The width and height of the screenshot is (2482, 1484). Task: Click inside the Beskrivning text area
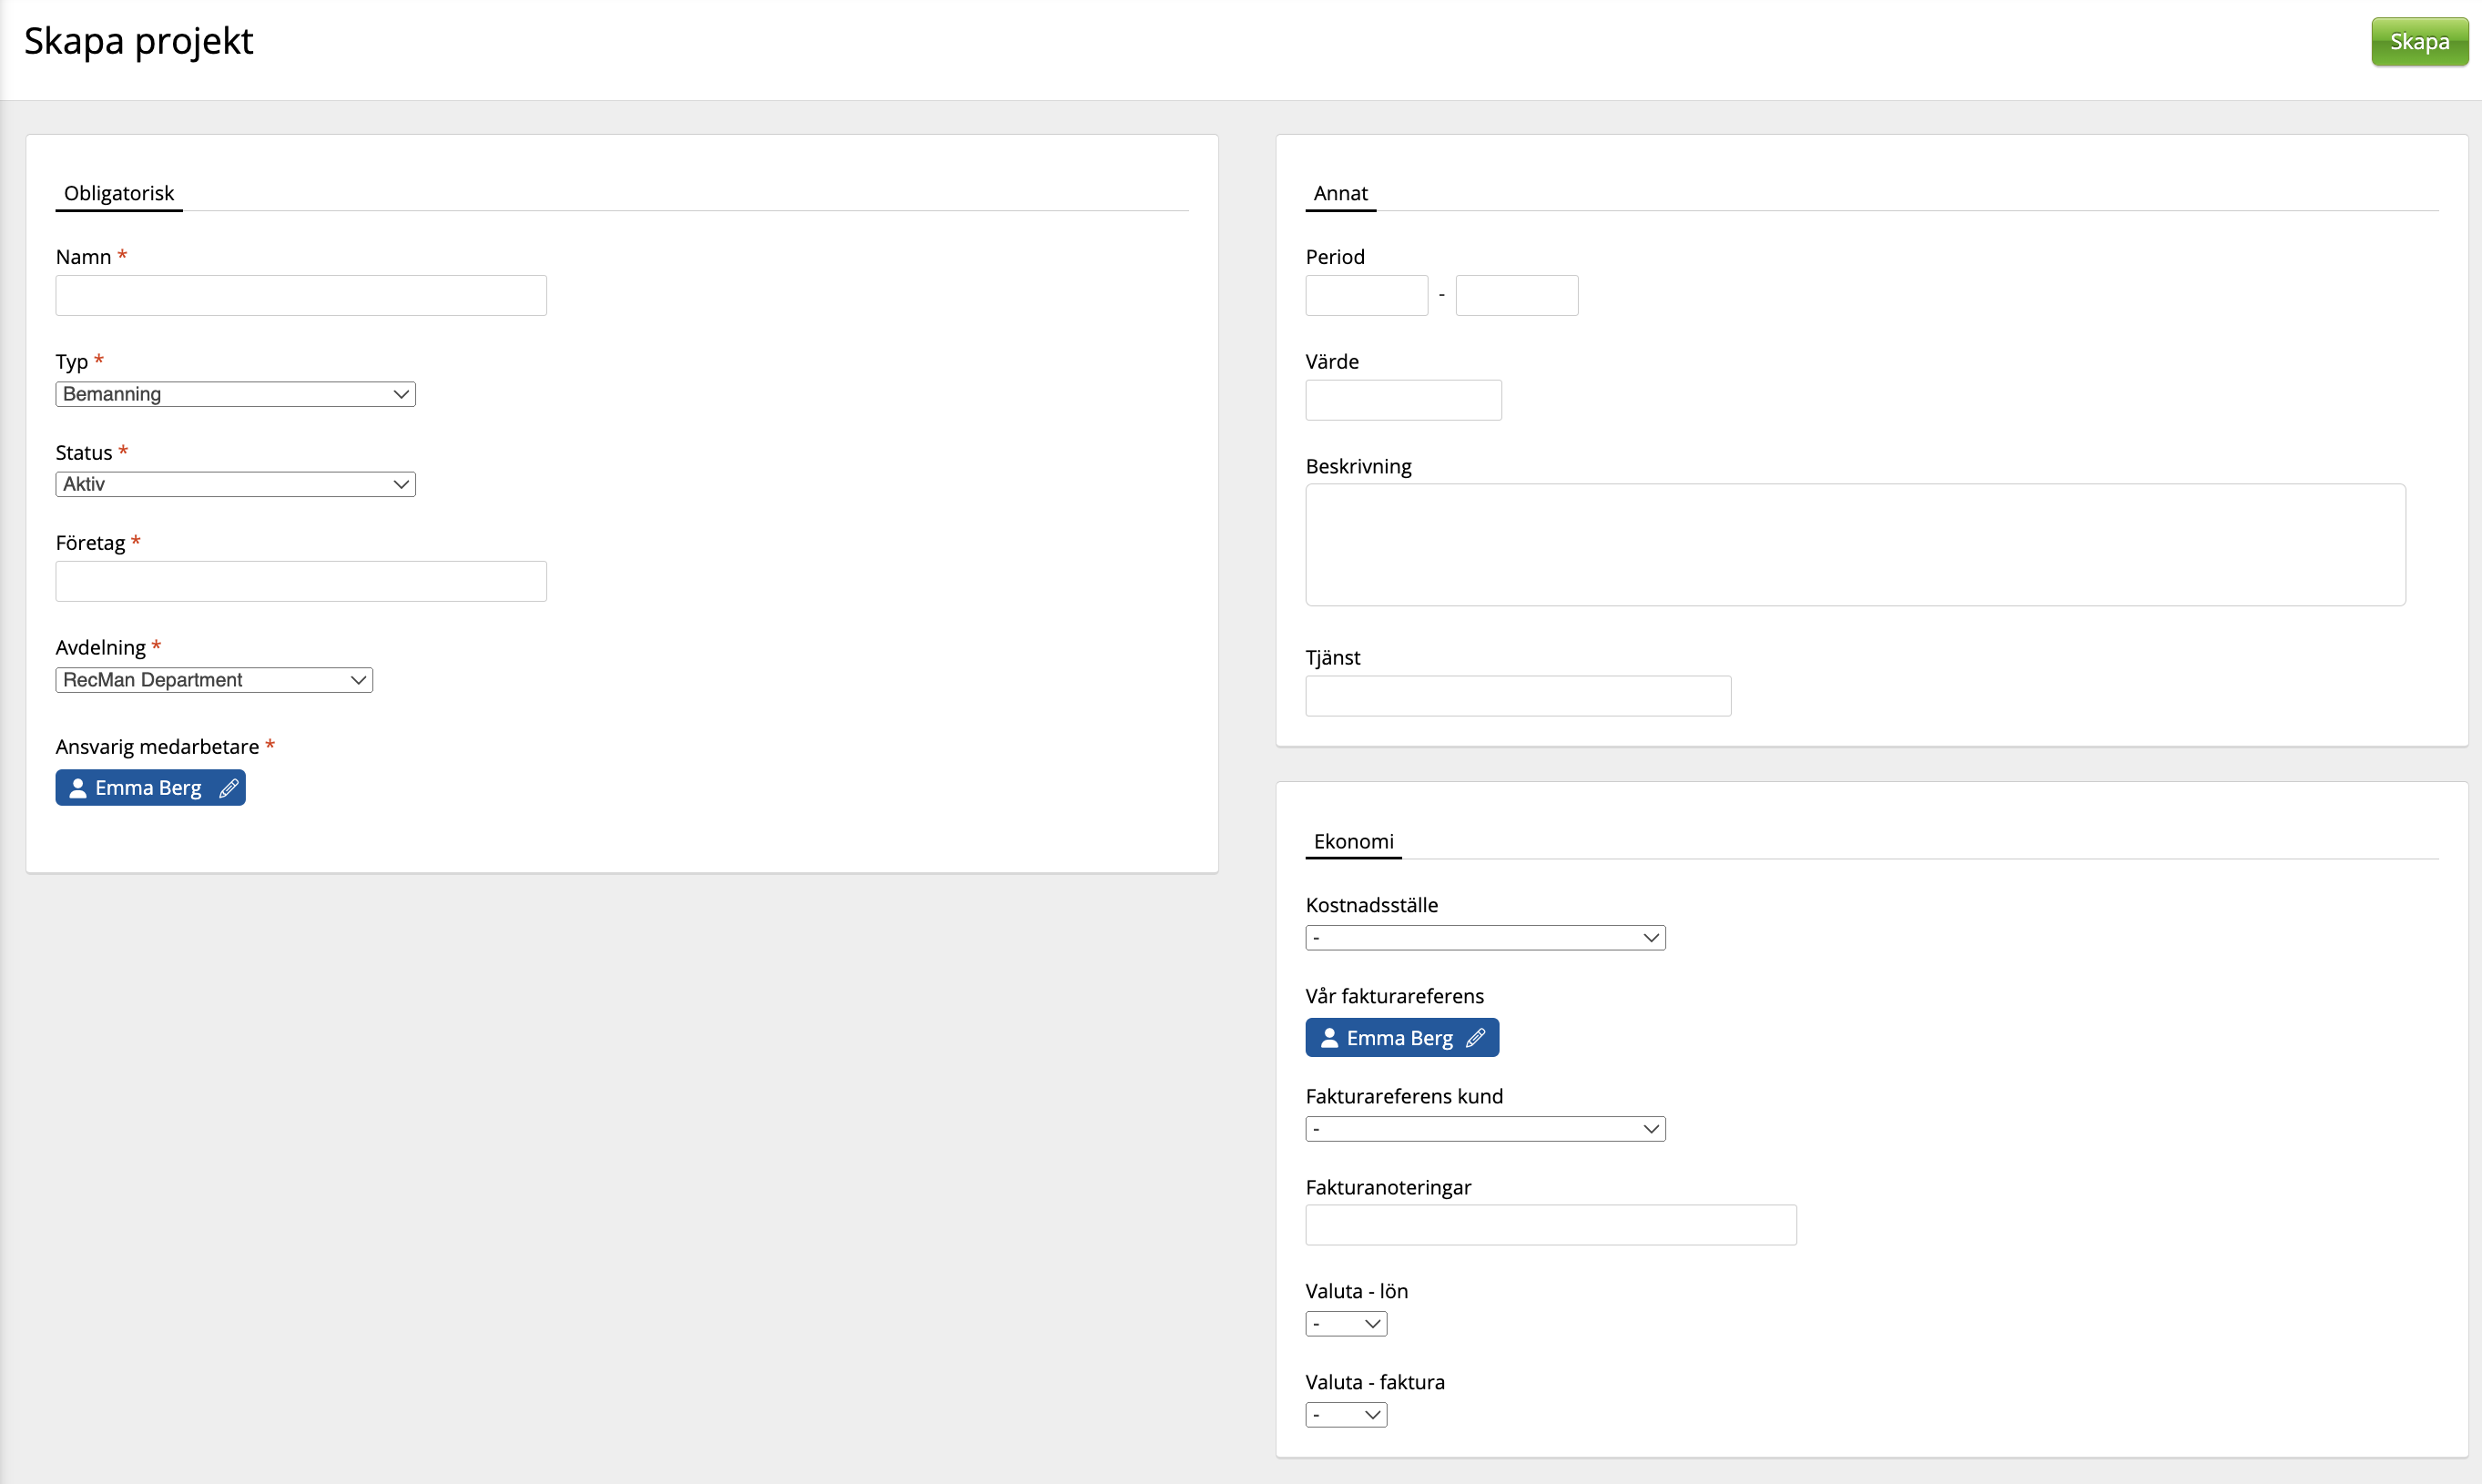[x=1854, y=545]
